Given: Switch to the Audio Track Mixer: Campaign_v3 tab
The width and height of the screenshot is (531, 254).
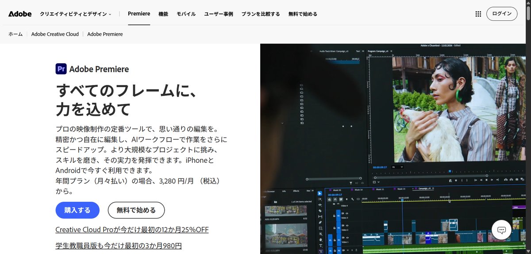Looking at the screenshot, I should pyautogui.click(x=334, y=51).
